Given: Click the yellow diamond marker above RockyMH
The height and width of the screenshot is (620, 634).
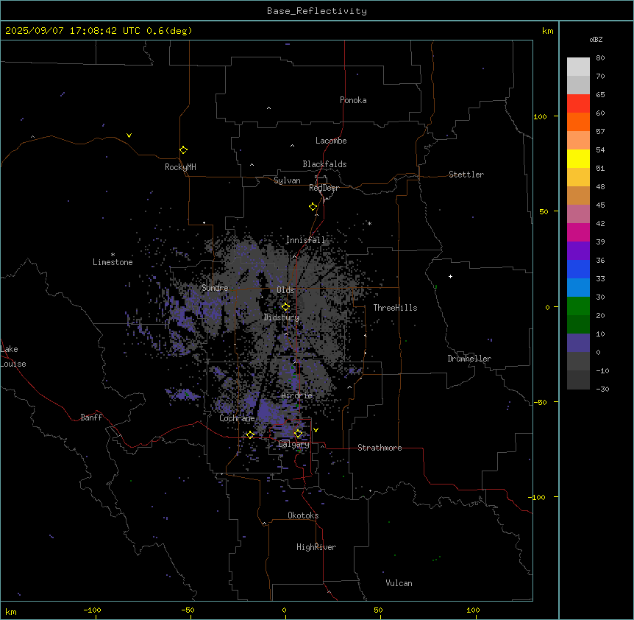Looking at the screenshot, I should pyautogui.click(x=184, y=149).
